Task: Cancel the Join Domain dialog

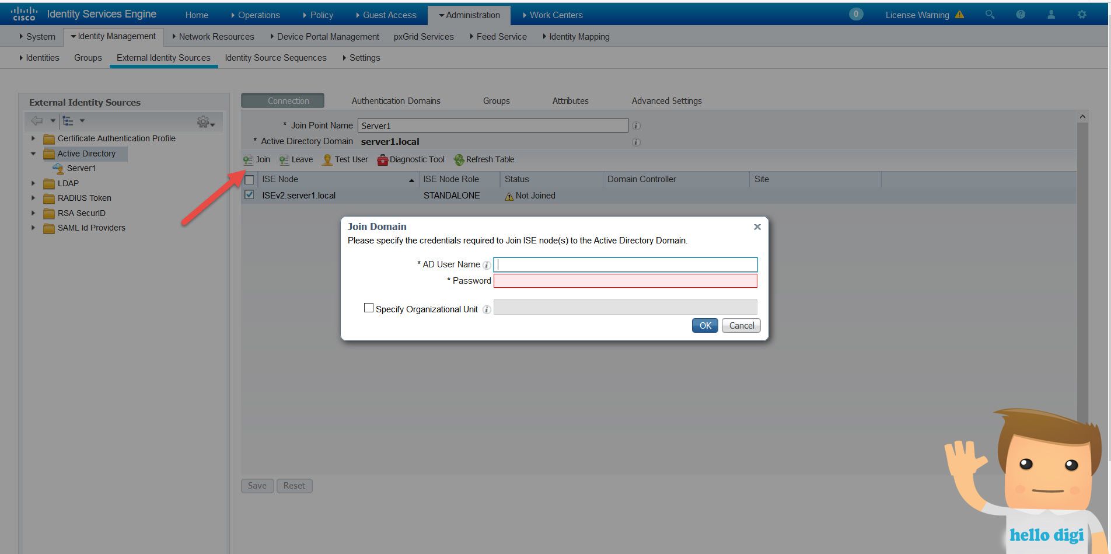Action: coord(741,326)
